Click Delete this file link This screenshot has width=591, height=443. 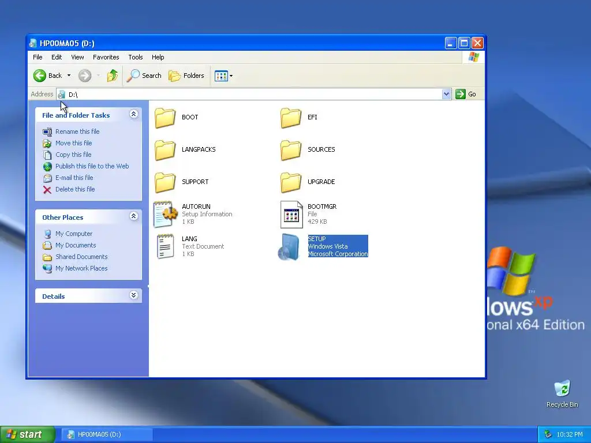coord(75,189)
